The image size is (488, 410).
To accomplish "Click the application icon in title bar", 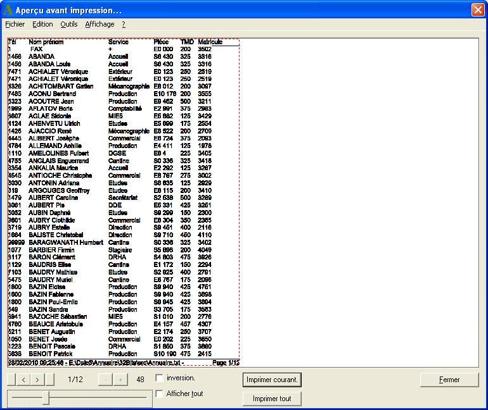I will coord(8,10).
